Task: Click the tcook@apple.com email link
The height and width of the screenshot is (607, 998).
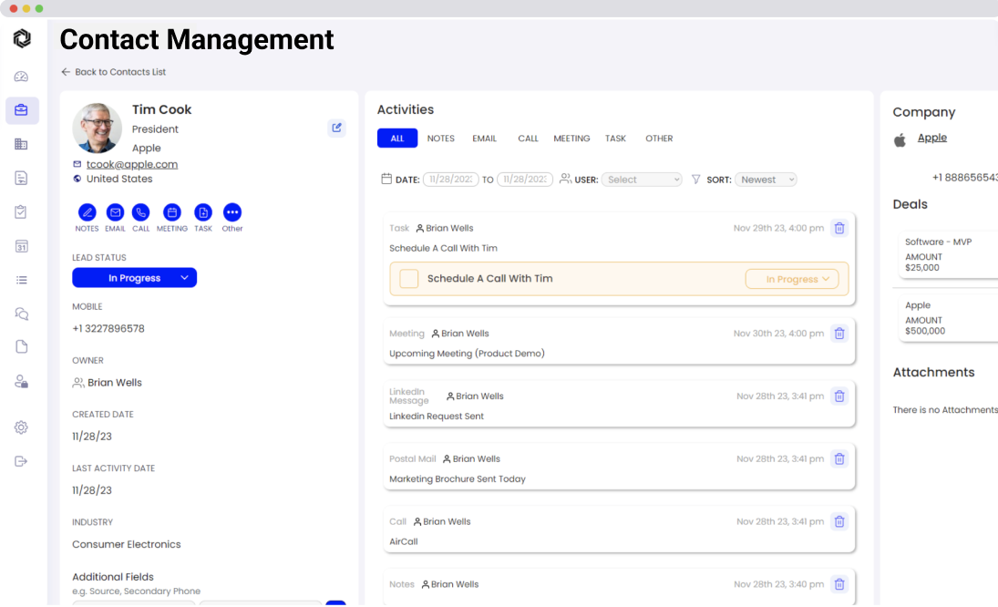Action: (x=132, y=164)
